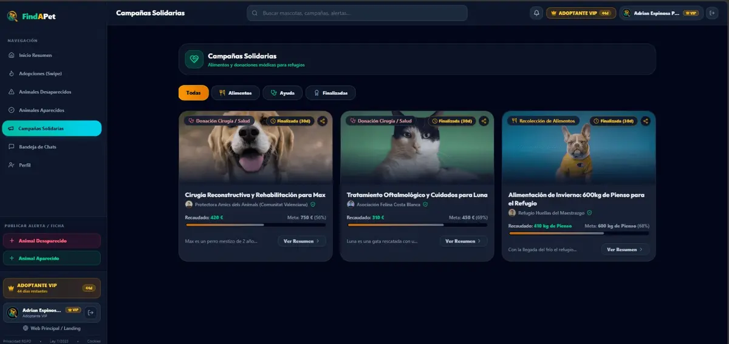
Task: Open Ver Resumen for the Pienso campaign
Action: [x=625, y=249]
